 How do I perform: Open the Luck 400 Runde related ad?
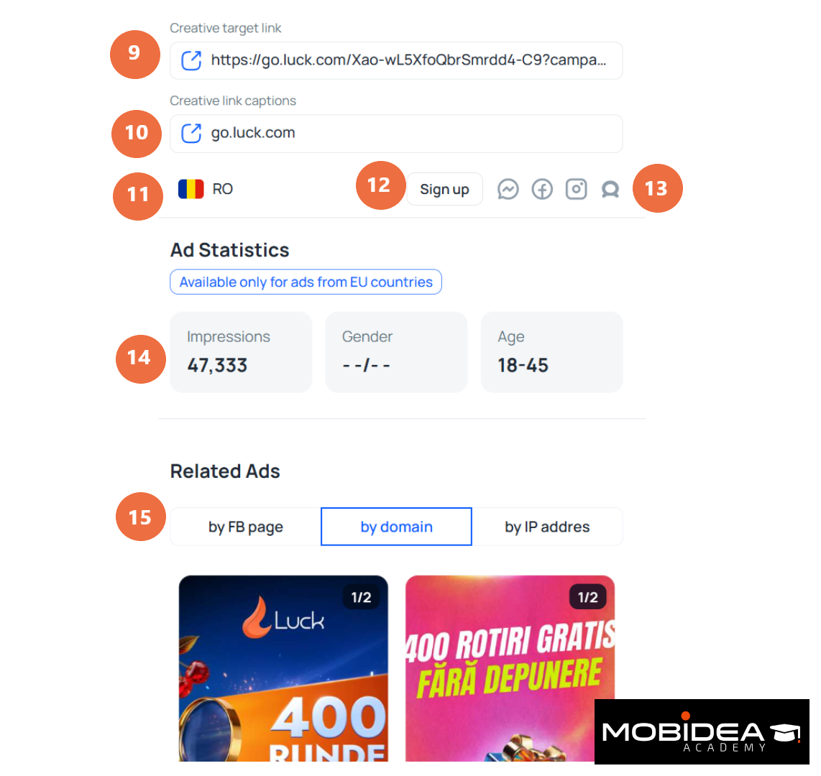283,668
